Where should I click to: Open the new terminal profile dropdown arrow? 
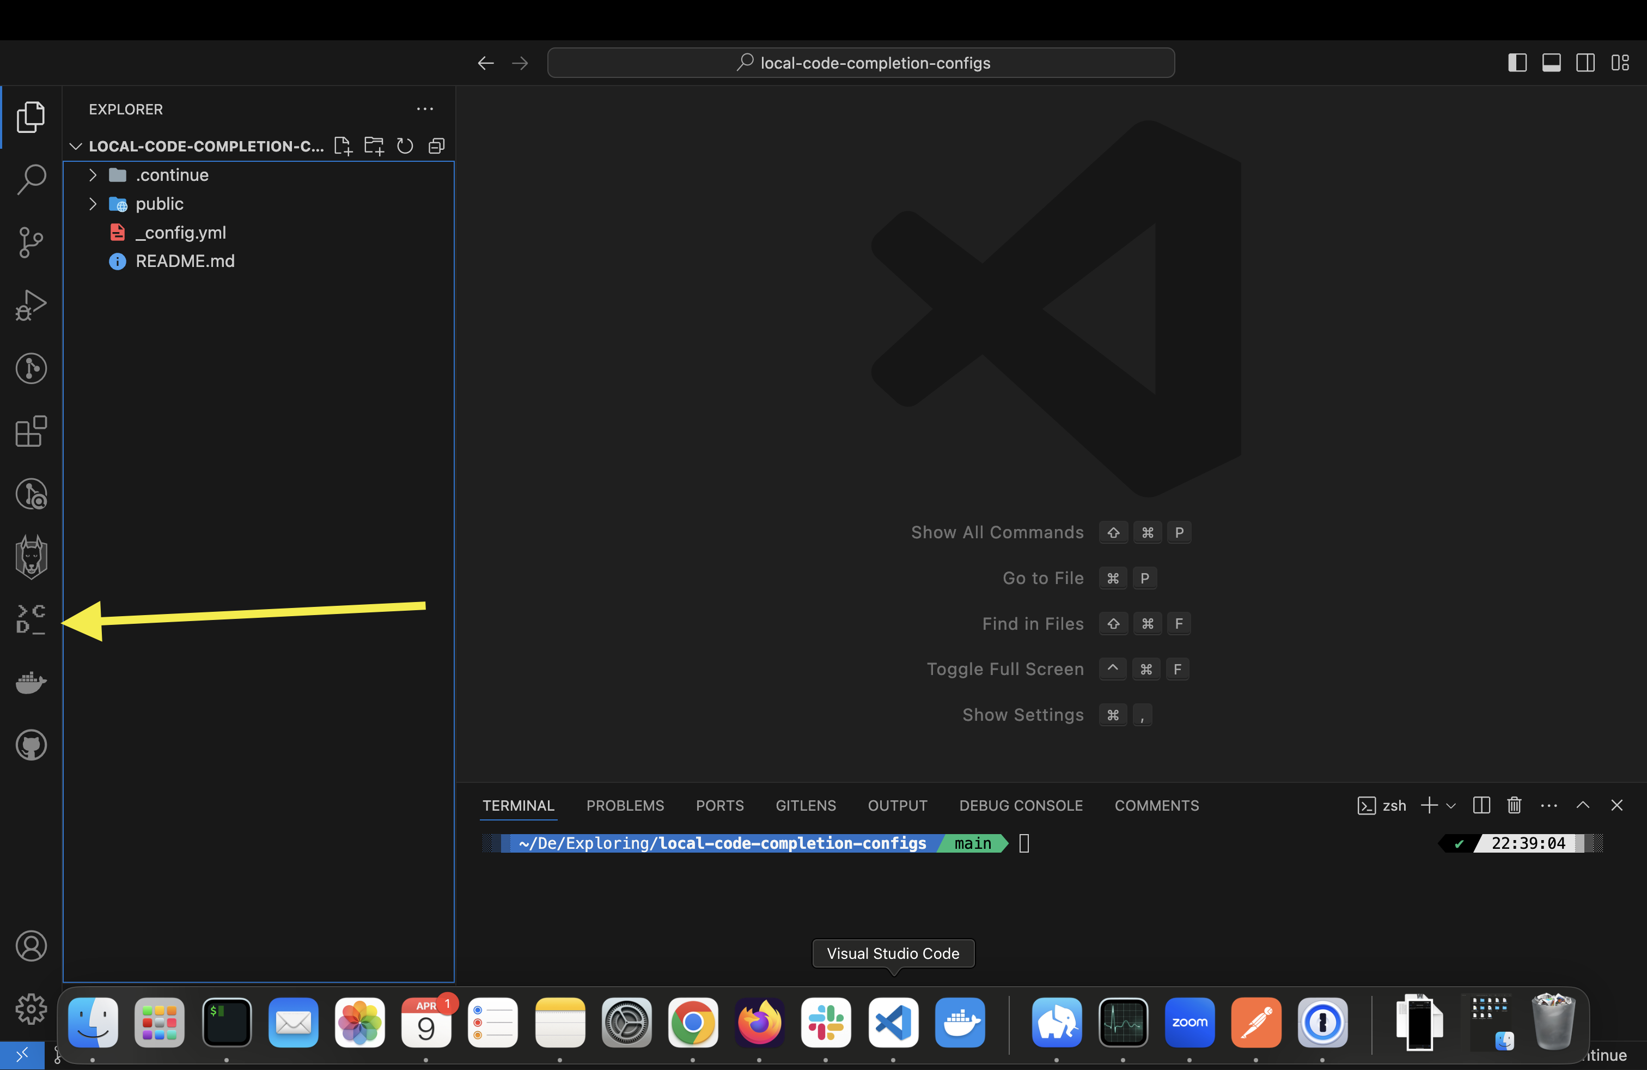1451,806
